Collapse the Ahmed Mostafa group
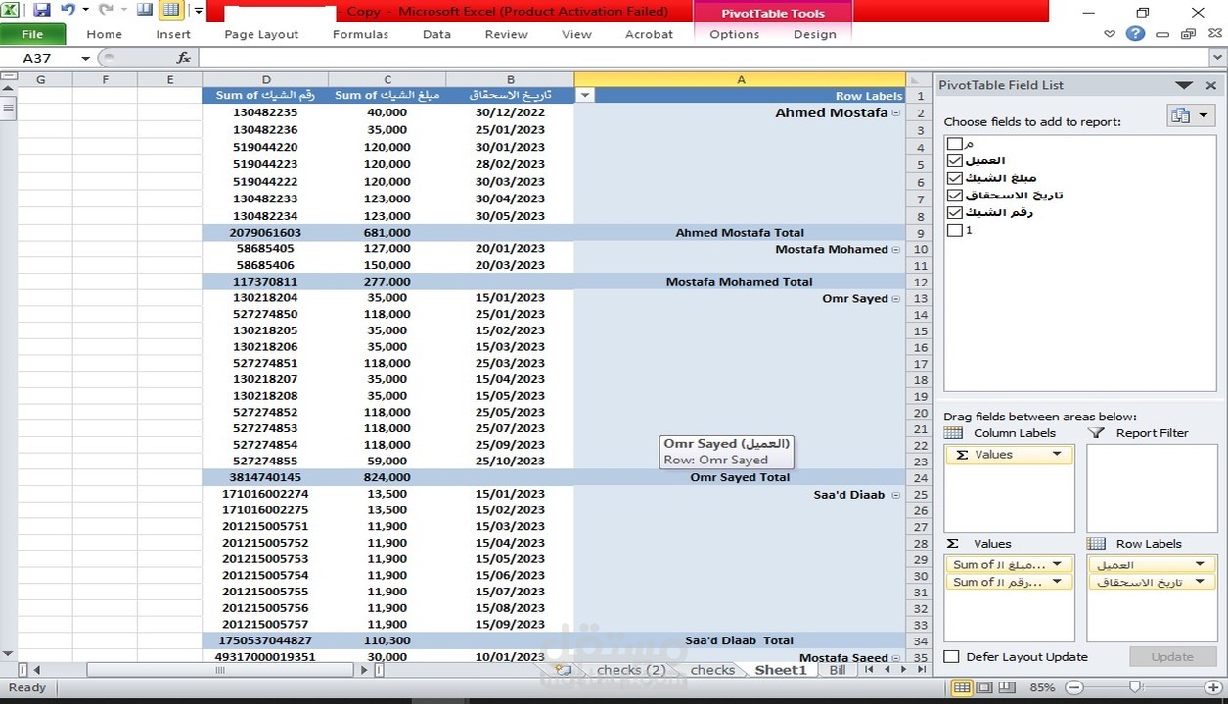The image size is (1228, 704). click(x=896, y=113)
